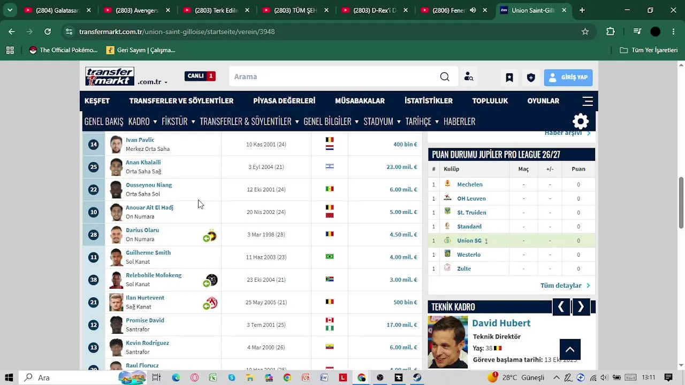Click the Zulte club crest

(447, 268)
